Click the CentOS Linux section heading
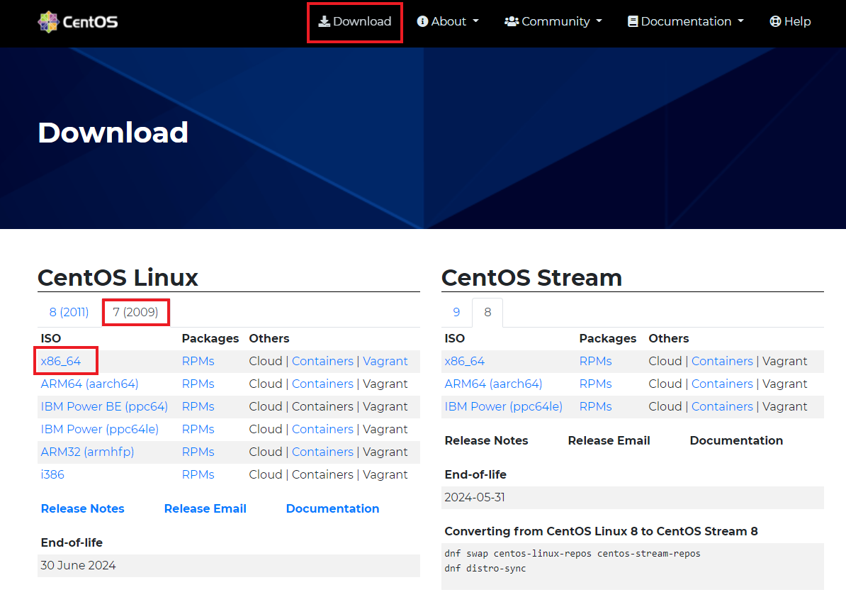The image size is (846, 602). click(118, 277)
